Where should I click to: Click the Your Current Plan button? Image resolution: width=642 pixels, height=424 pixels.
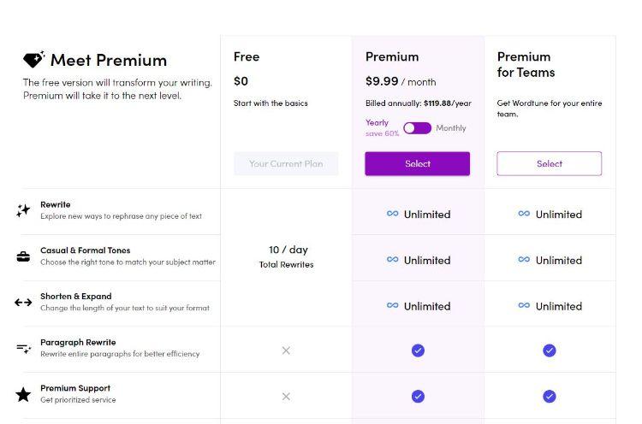click(286, 163)
